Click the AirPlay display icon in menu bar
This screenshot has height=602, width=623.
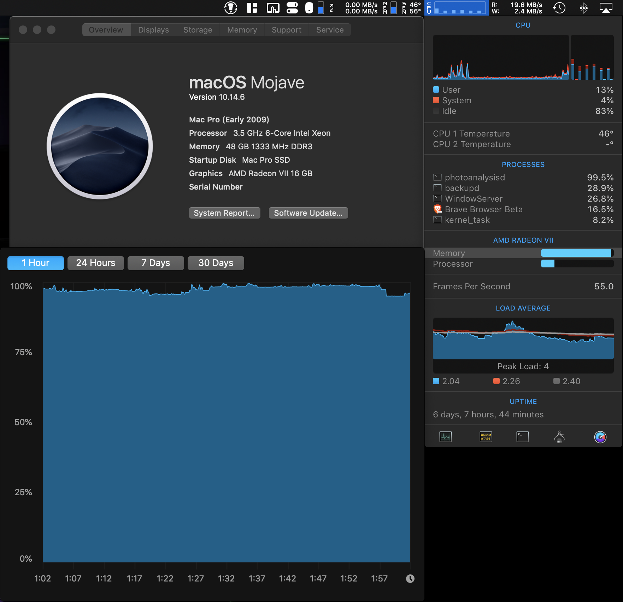606,8
